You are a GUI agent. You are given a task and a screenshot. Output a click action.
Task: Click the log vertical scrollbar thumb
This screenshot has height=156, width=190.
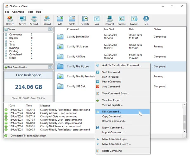coord(184,122)
